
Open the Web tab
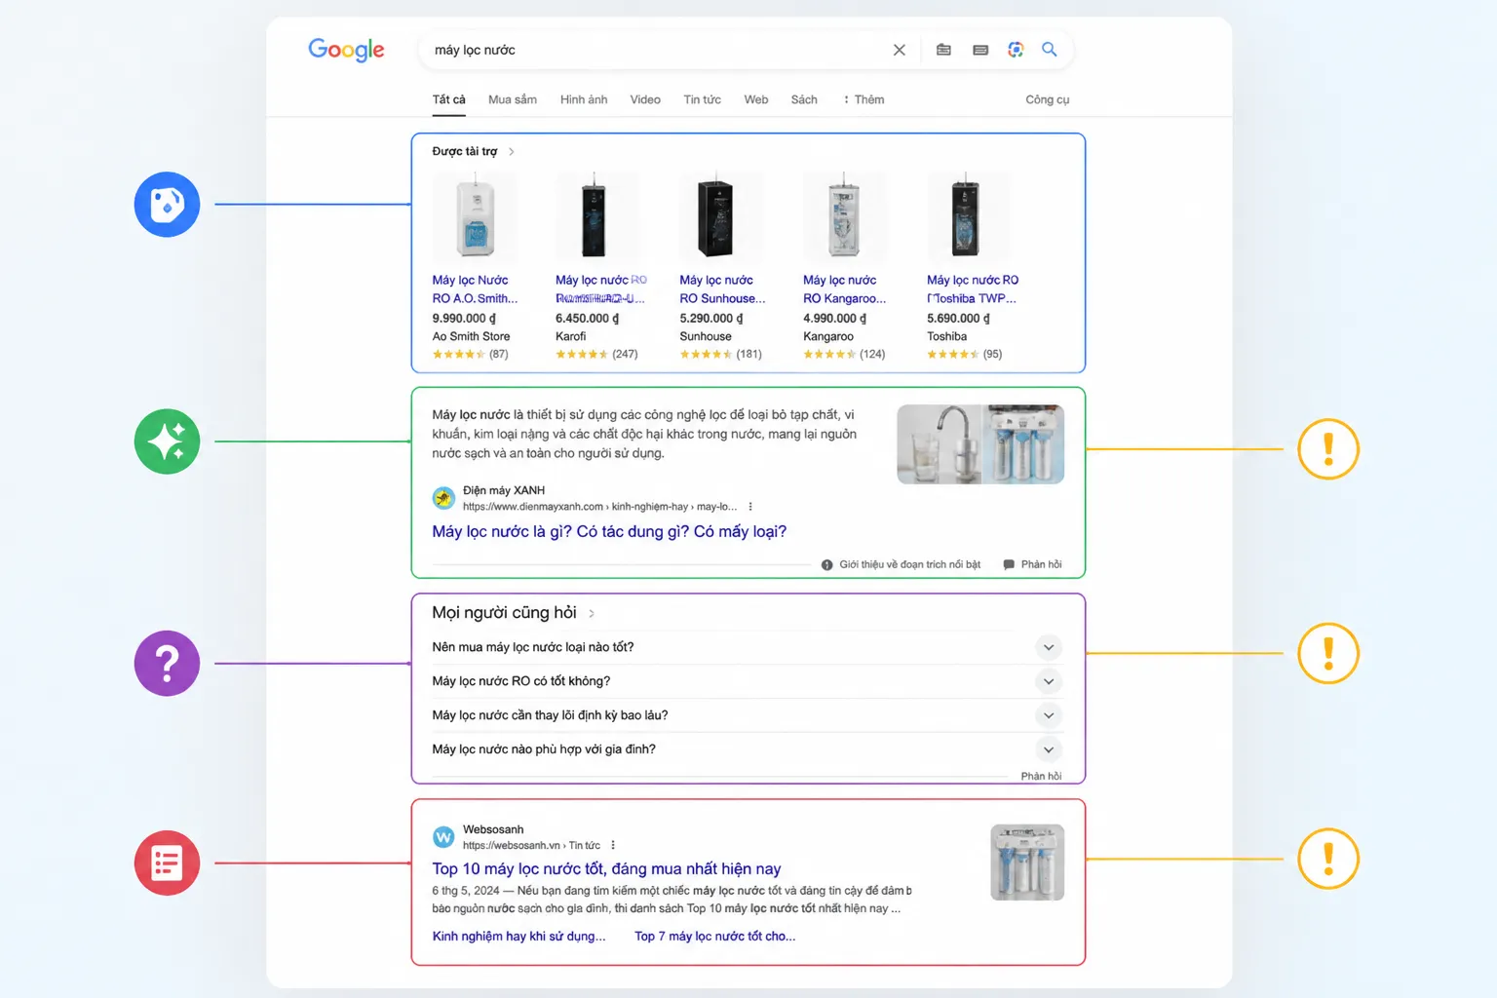click(x=756, y=99)
